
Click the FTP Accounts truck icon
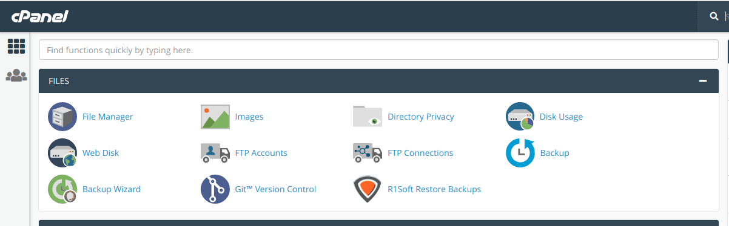pos(215,153)
